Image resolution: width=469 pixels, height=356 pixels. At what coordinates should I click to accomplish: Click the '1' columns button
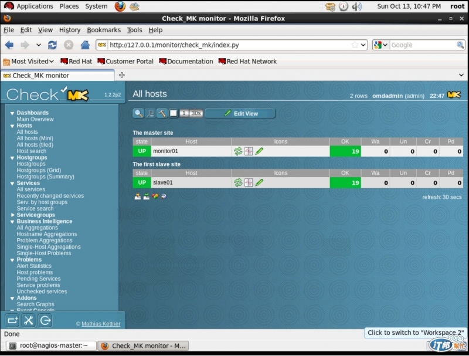coord(184,113)
